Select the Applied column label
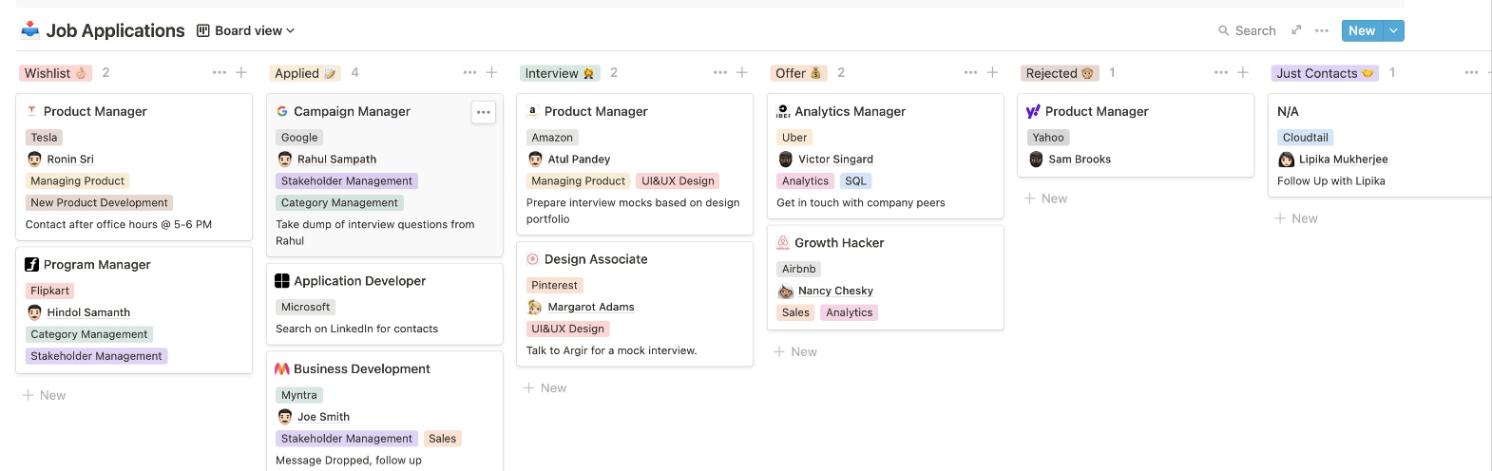 click(x=306, y=73)
